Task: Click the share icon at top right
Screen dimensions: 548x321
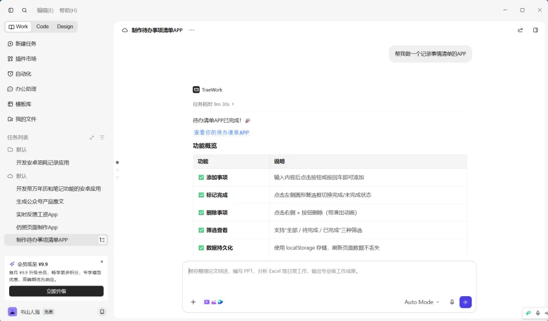Action: click(521, 30)
